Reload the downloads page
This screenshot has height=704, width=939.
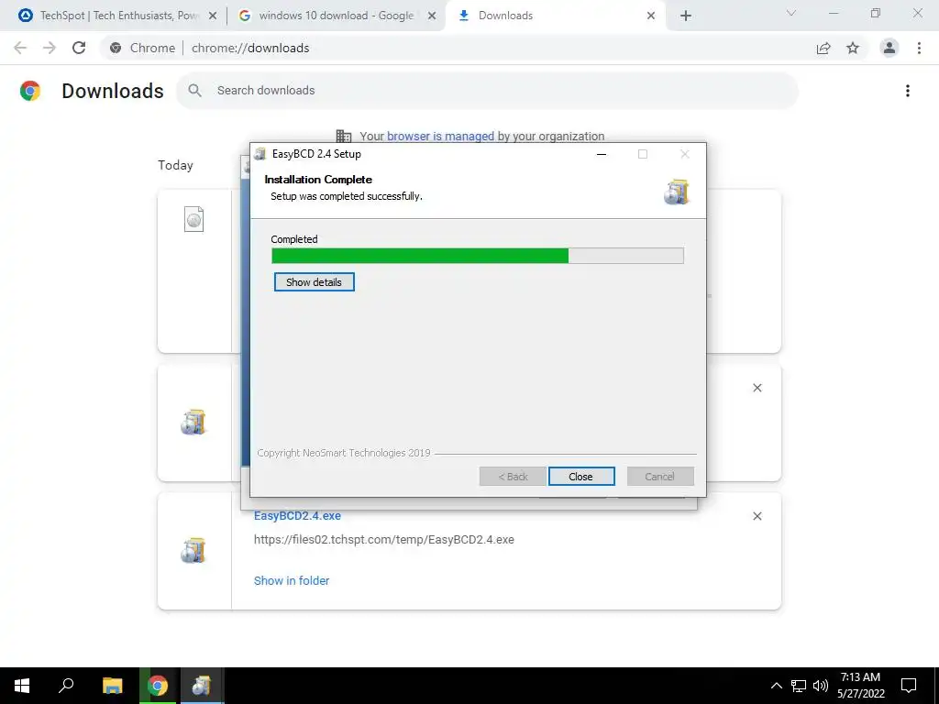pos(79,48)
